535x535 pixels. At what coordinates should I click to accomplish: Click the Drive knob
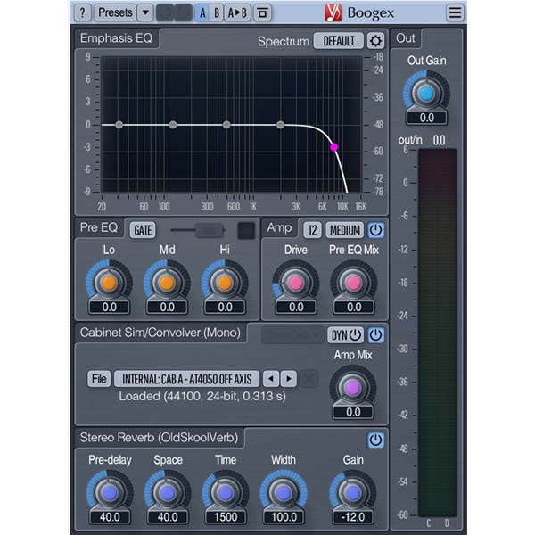[295, 283]
